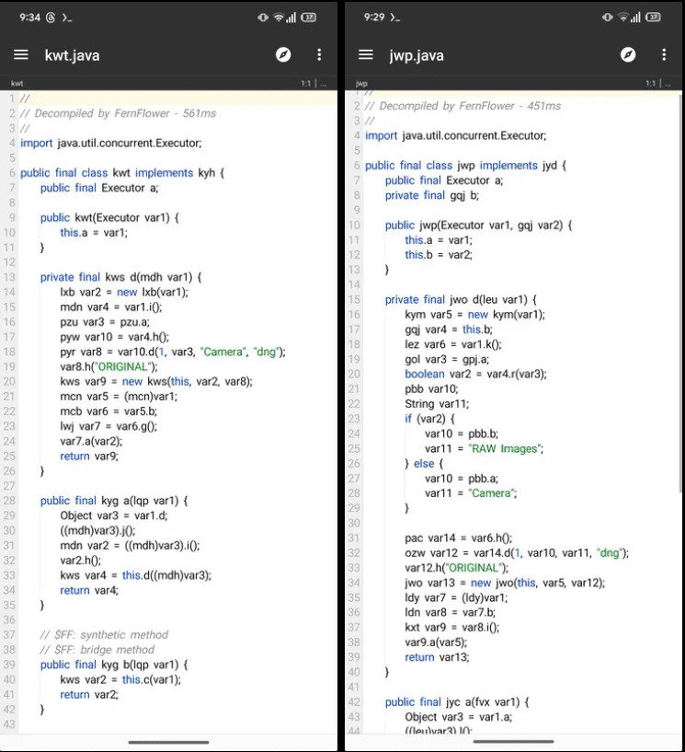Select the kwt.java title
Screen dimensions: 685x752
coord(73,55)
